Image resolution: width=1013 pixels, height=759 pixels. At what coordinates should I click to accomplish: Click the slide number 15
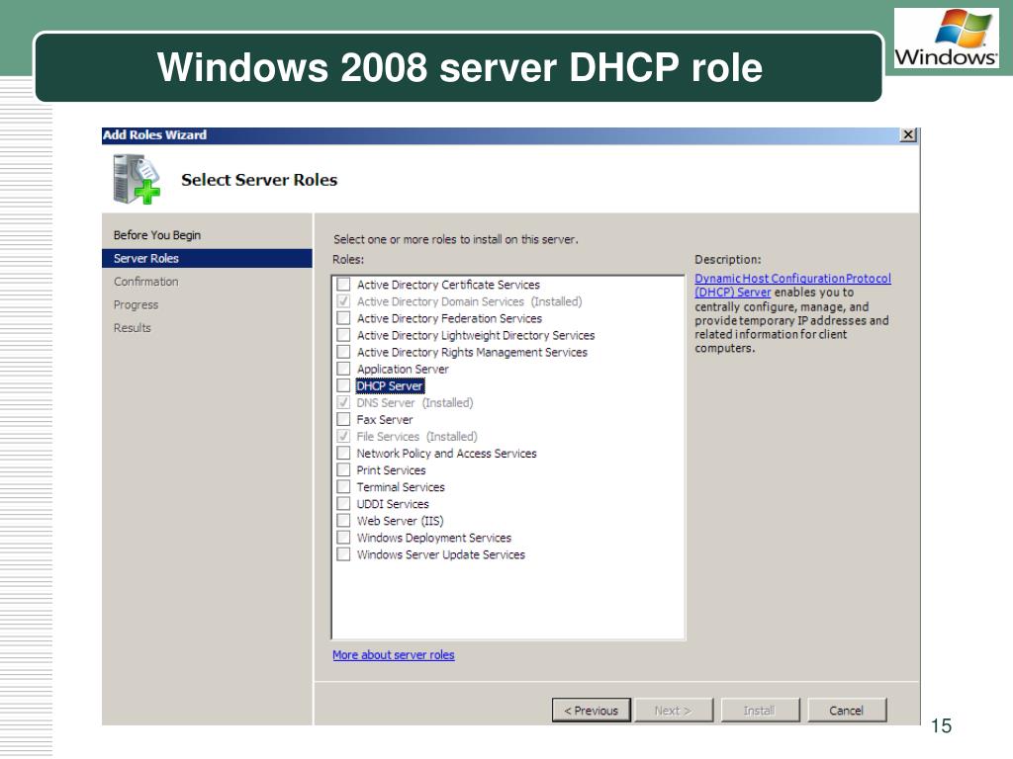(x=941, y=725)
